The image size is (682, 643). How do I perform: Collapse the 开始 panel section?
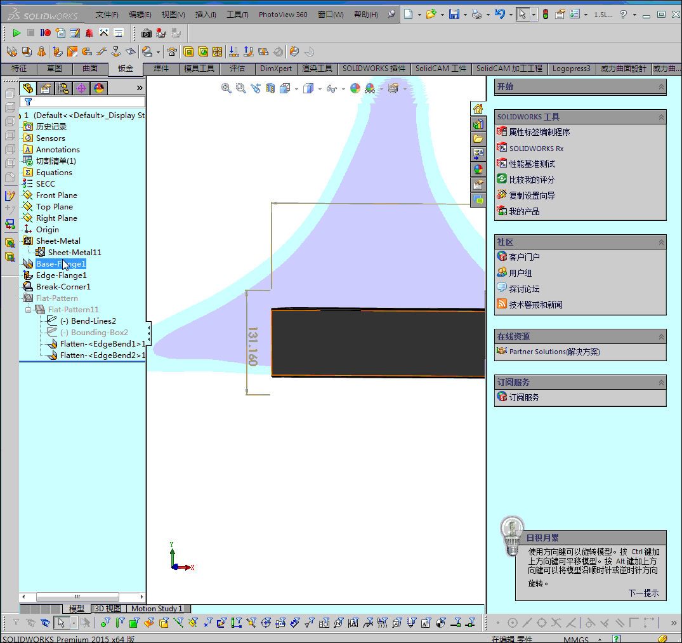click(661, 86)
